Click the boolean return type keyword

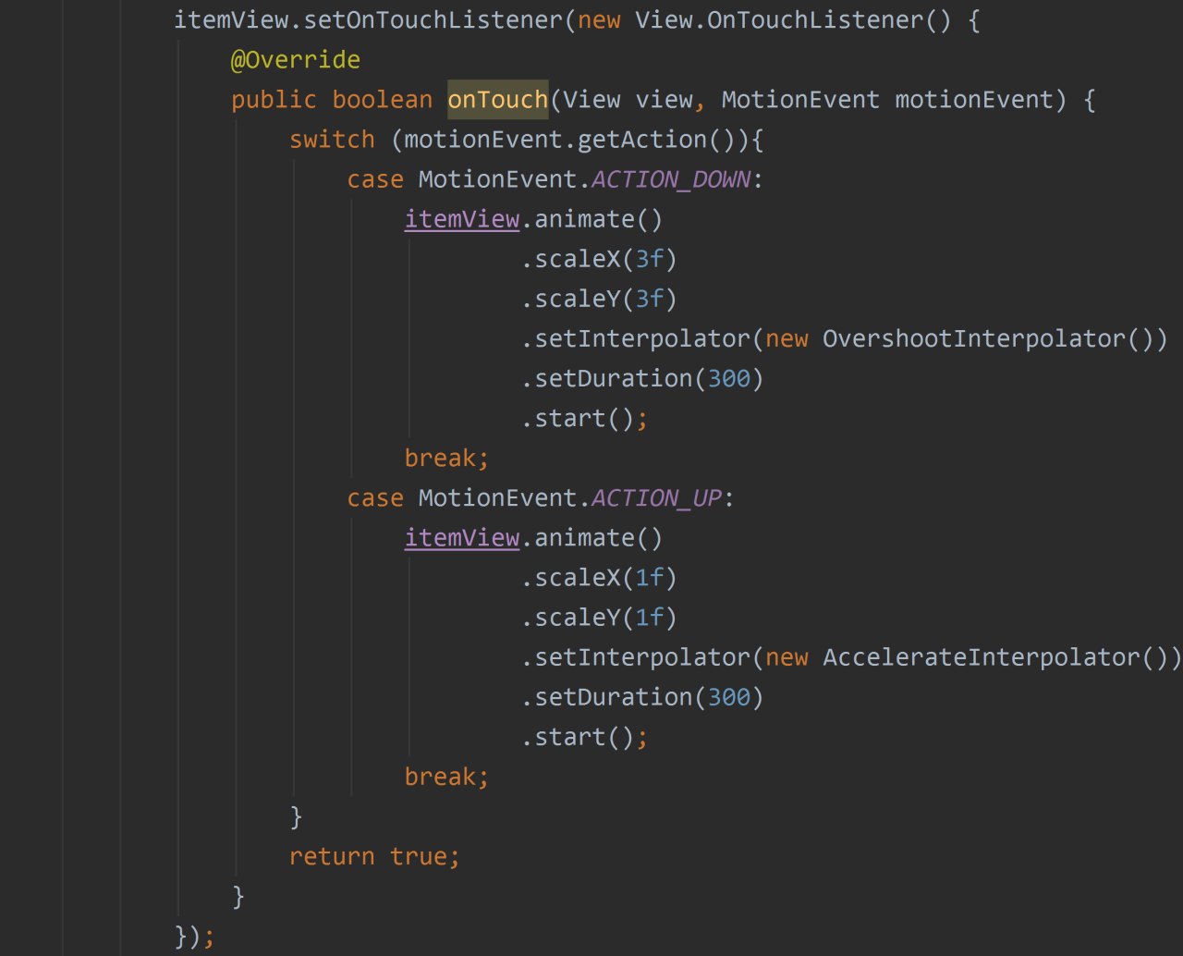pyautogui.click(x=383, y=100)
